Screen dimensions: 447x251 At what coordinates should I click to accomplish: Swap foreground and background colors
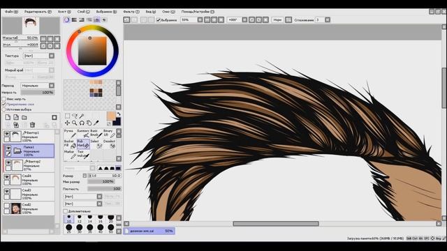pyautogui.click(x=119, y=114)
